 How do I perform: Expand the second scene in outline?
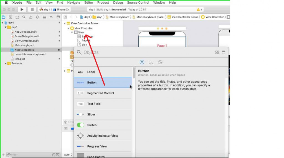click(x=65, y=71)
